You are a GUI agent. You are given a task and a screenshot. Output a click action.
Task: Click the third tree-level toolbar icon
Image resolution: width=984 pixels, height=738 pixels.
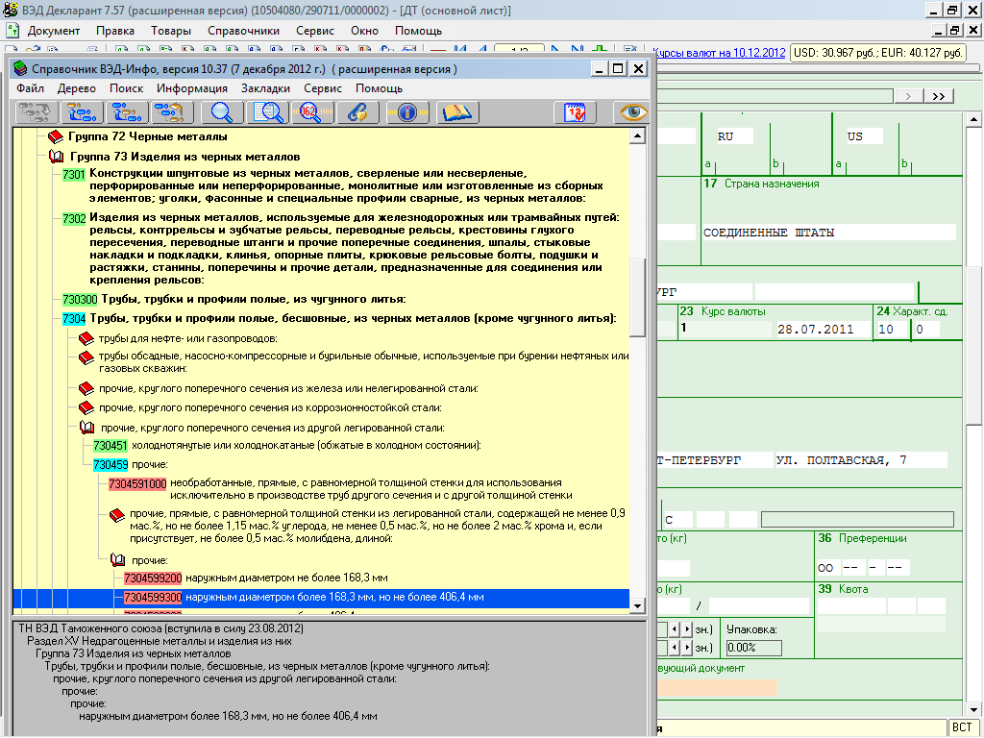pos(128,113)
